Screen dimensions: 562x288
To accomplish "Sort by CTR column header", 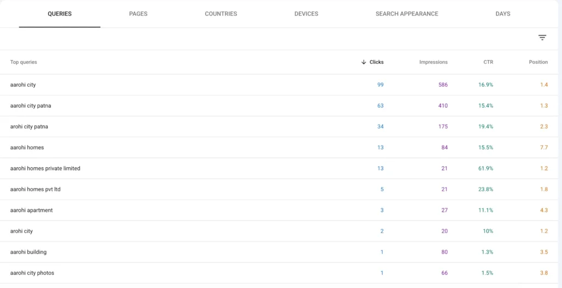I will pyautogui.click(x=488, y=62).
